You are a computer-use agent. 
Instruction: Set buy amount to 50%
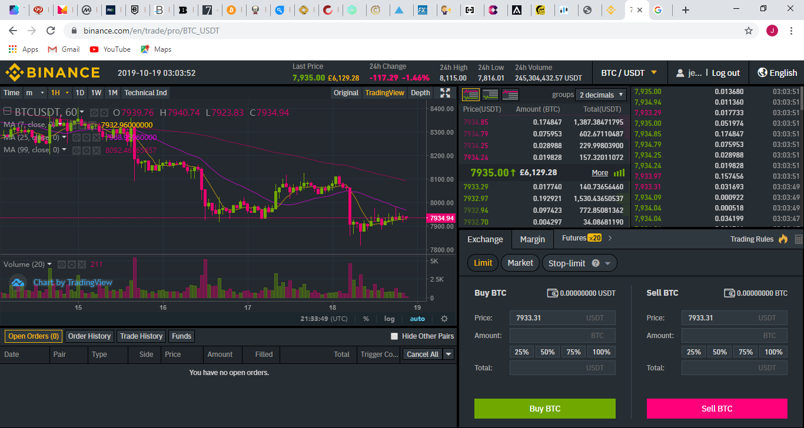pyautogui.click(x=547, y=352)
